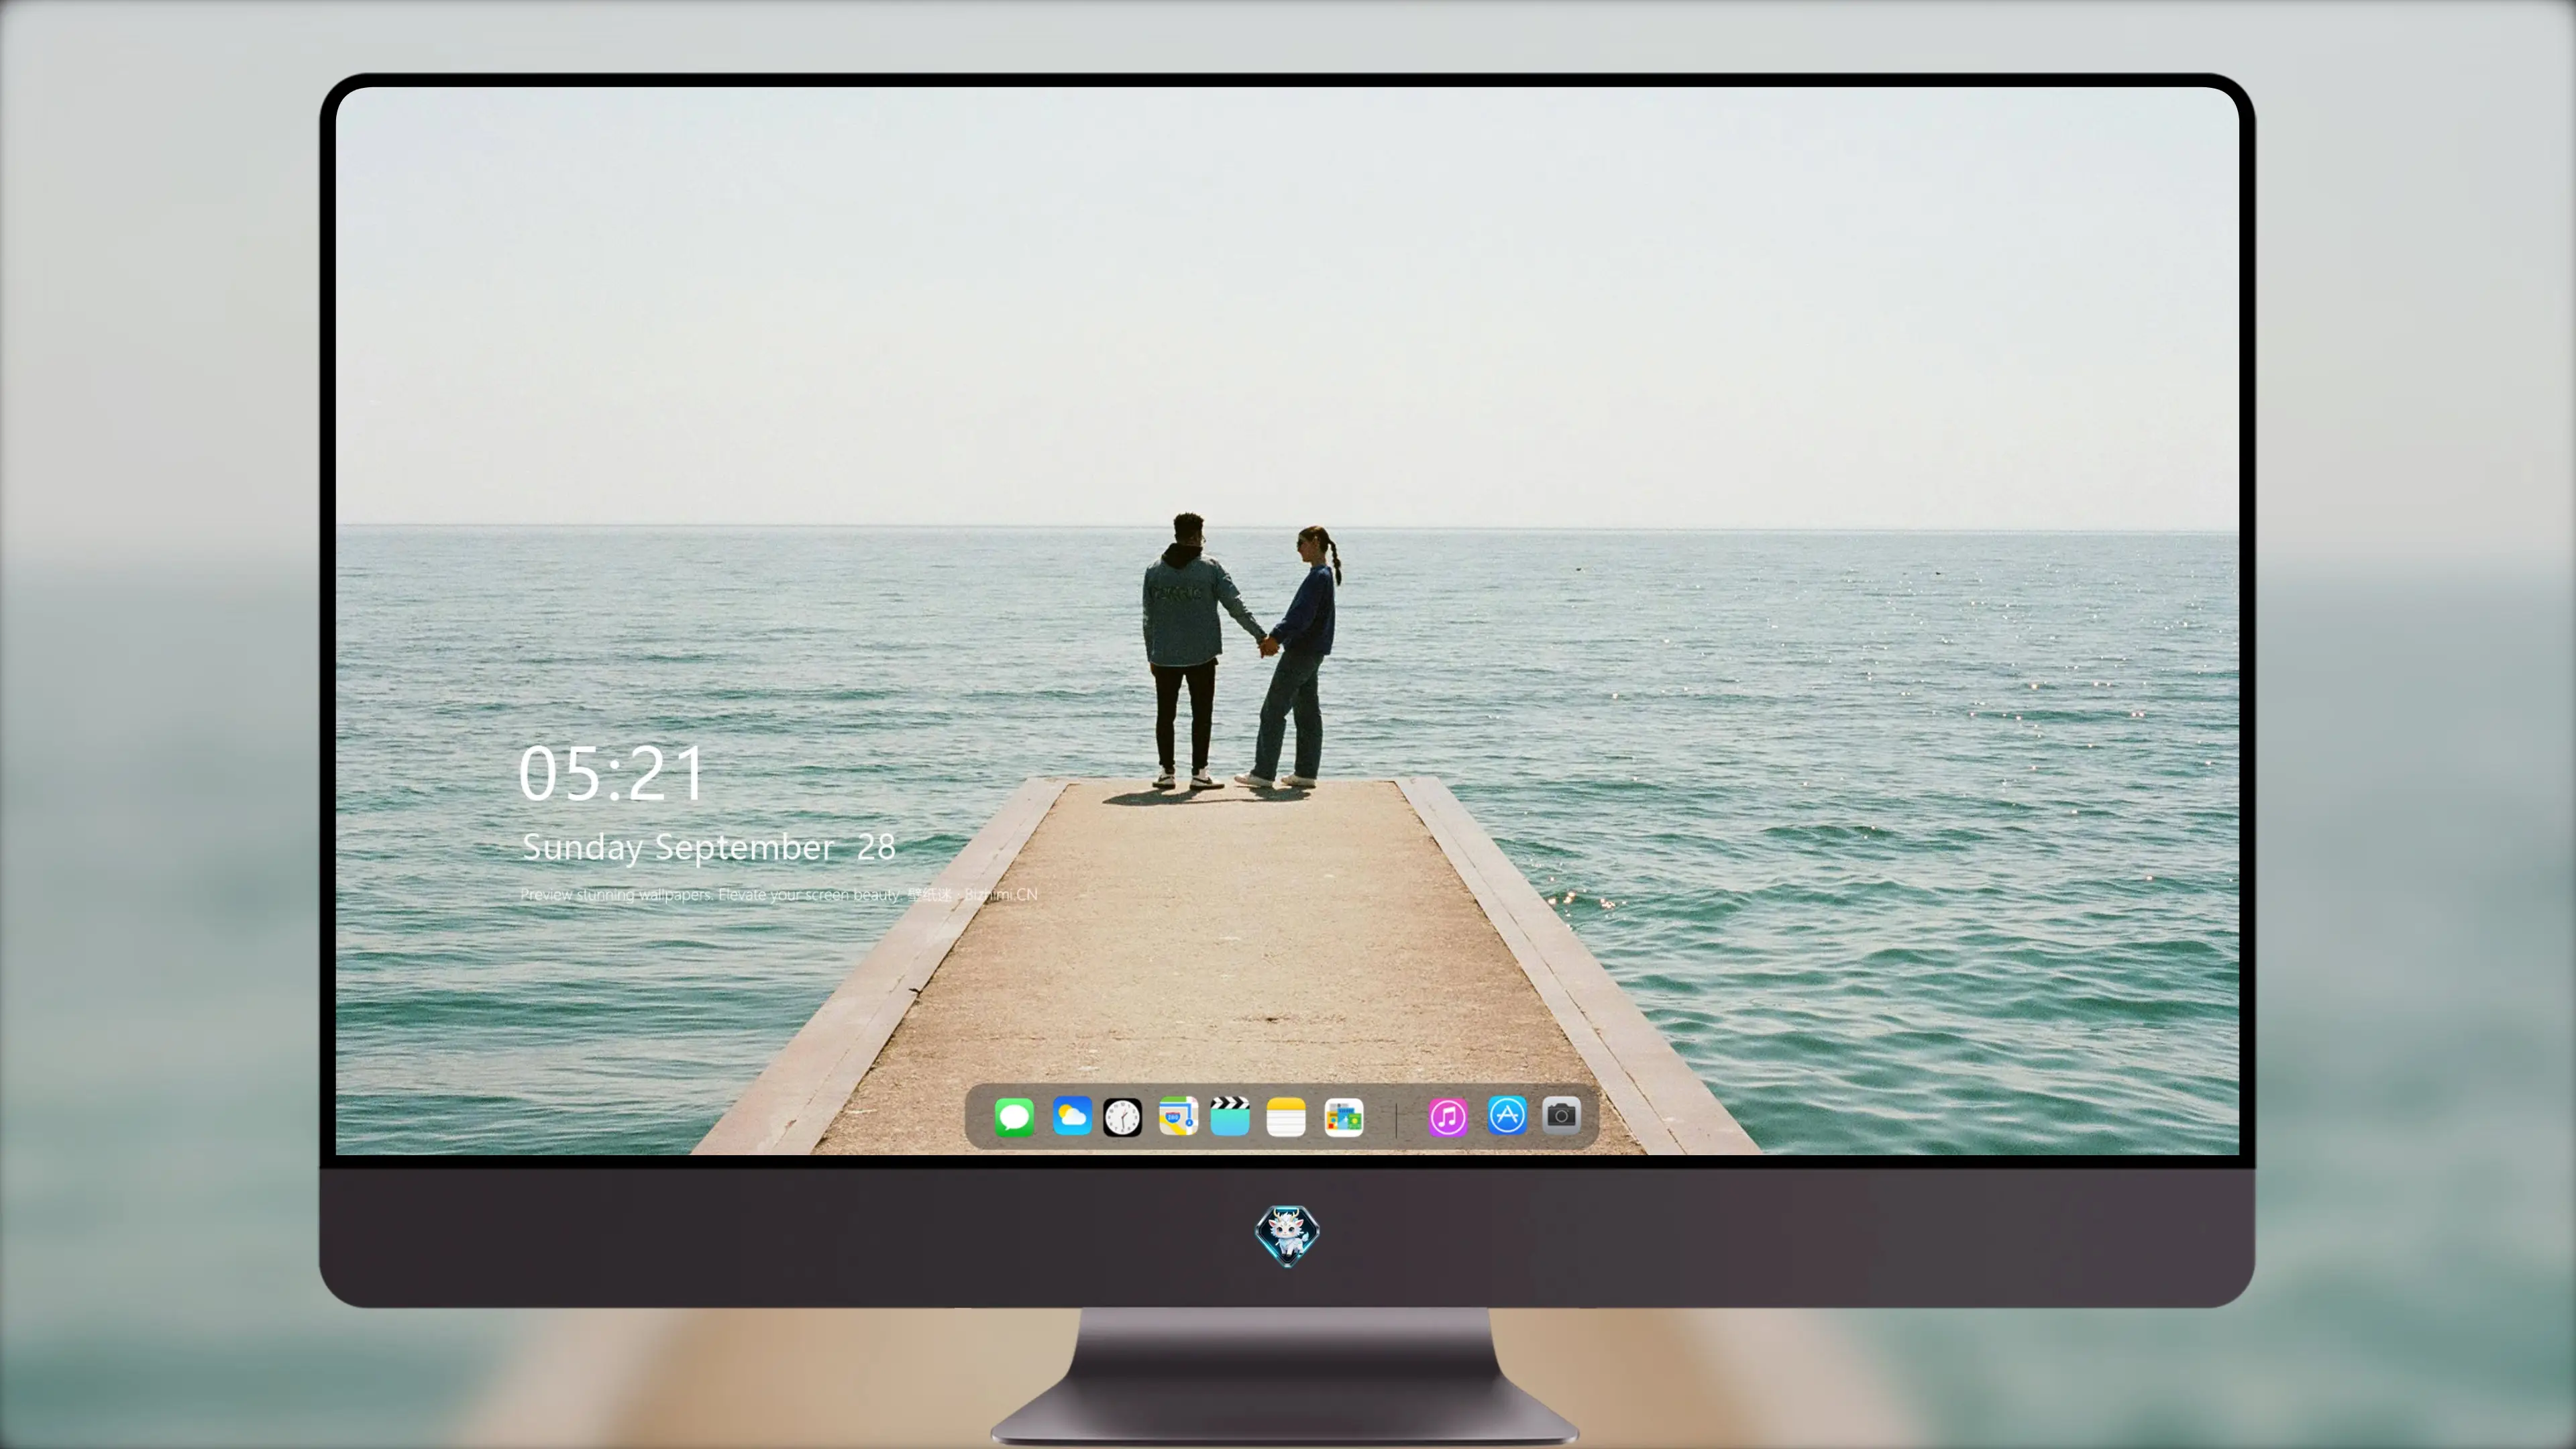Open the Messages app in the dock
Viewport: 2576px width, 1449px height.
(1014, 1117)
